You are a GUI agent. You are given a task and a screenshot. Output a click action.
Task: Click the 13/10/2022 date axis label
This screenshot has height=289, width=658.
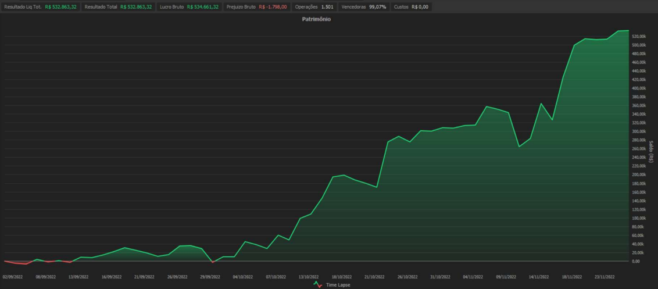coord(308,277)
